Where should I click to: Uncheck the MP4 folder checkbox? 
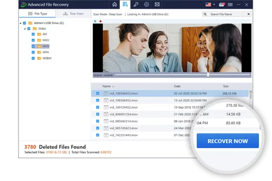click(x=33, y=52)
